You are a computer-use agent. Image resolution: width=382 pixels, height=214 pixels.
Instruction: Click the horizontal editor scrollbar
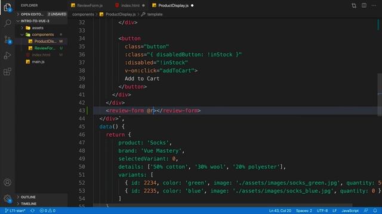coord(223,205)
